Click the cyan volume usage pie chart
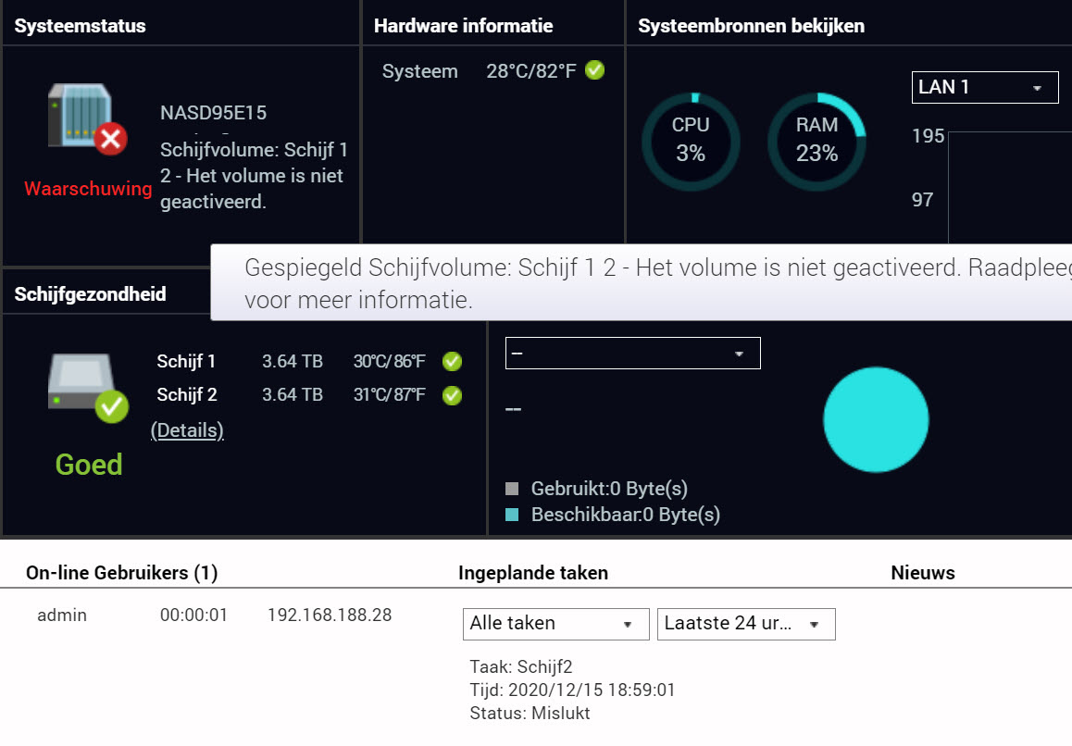1072x746 pixels. coord(875,418)
